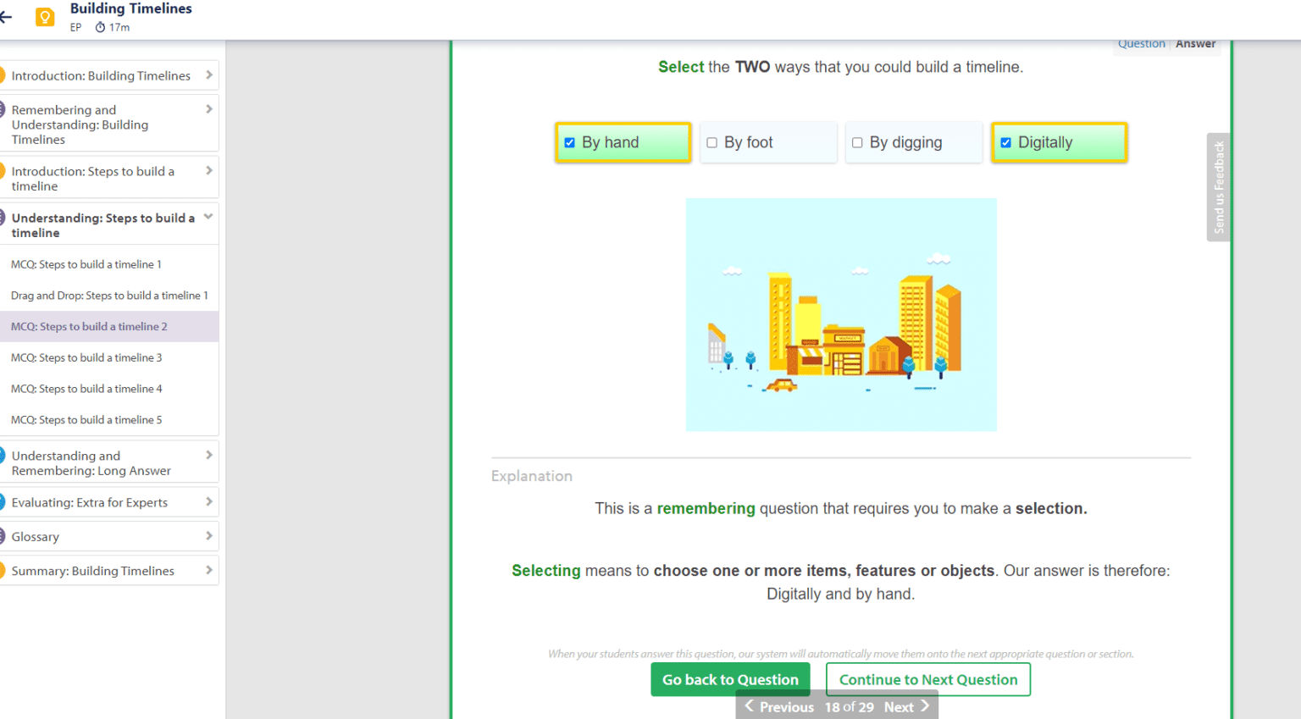Tick the By foot checkbox
The image size is (1301, 719).
click(x=712, y=143)
